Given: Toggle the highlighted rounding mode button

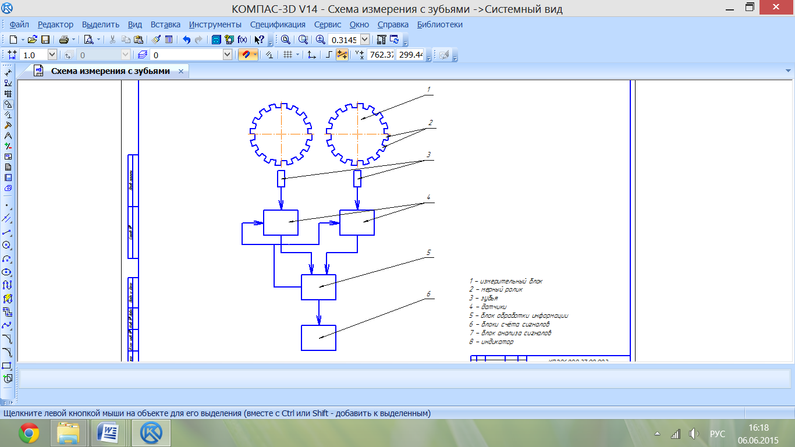Looking at the screenshot, I should tap(342, 55).
